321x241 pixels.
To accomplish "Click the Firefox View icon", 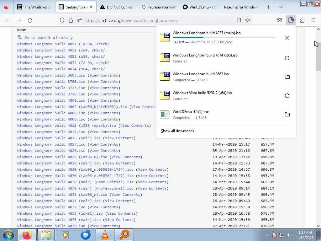I will coord(6,7).
